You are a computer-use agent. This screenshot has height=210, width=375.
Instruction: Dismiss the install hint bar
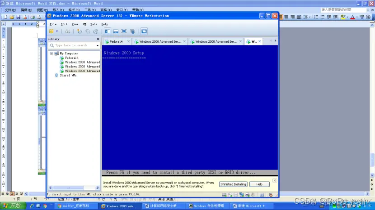click(275, 180)
